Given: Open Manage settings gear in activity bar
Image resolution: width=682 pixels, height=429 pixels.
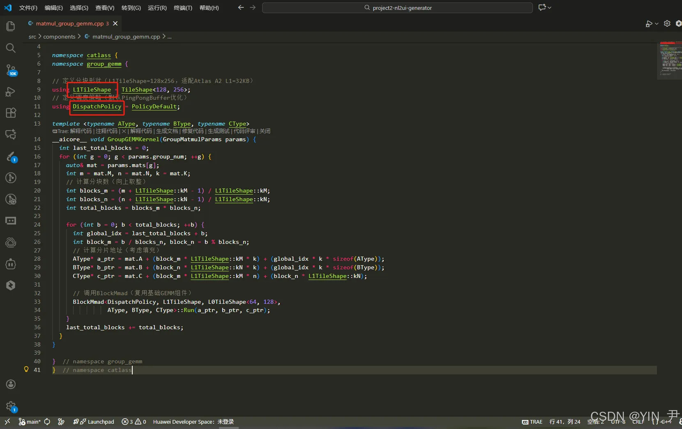Looking at the screenshot, I should 11,406.
